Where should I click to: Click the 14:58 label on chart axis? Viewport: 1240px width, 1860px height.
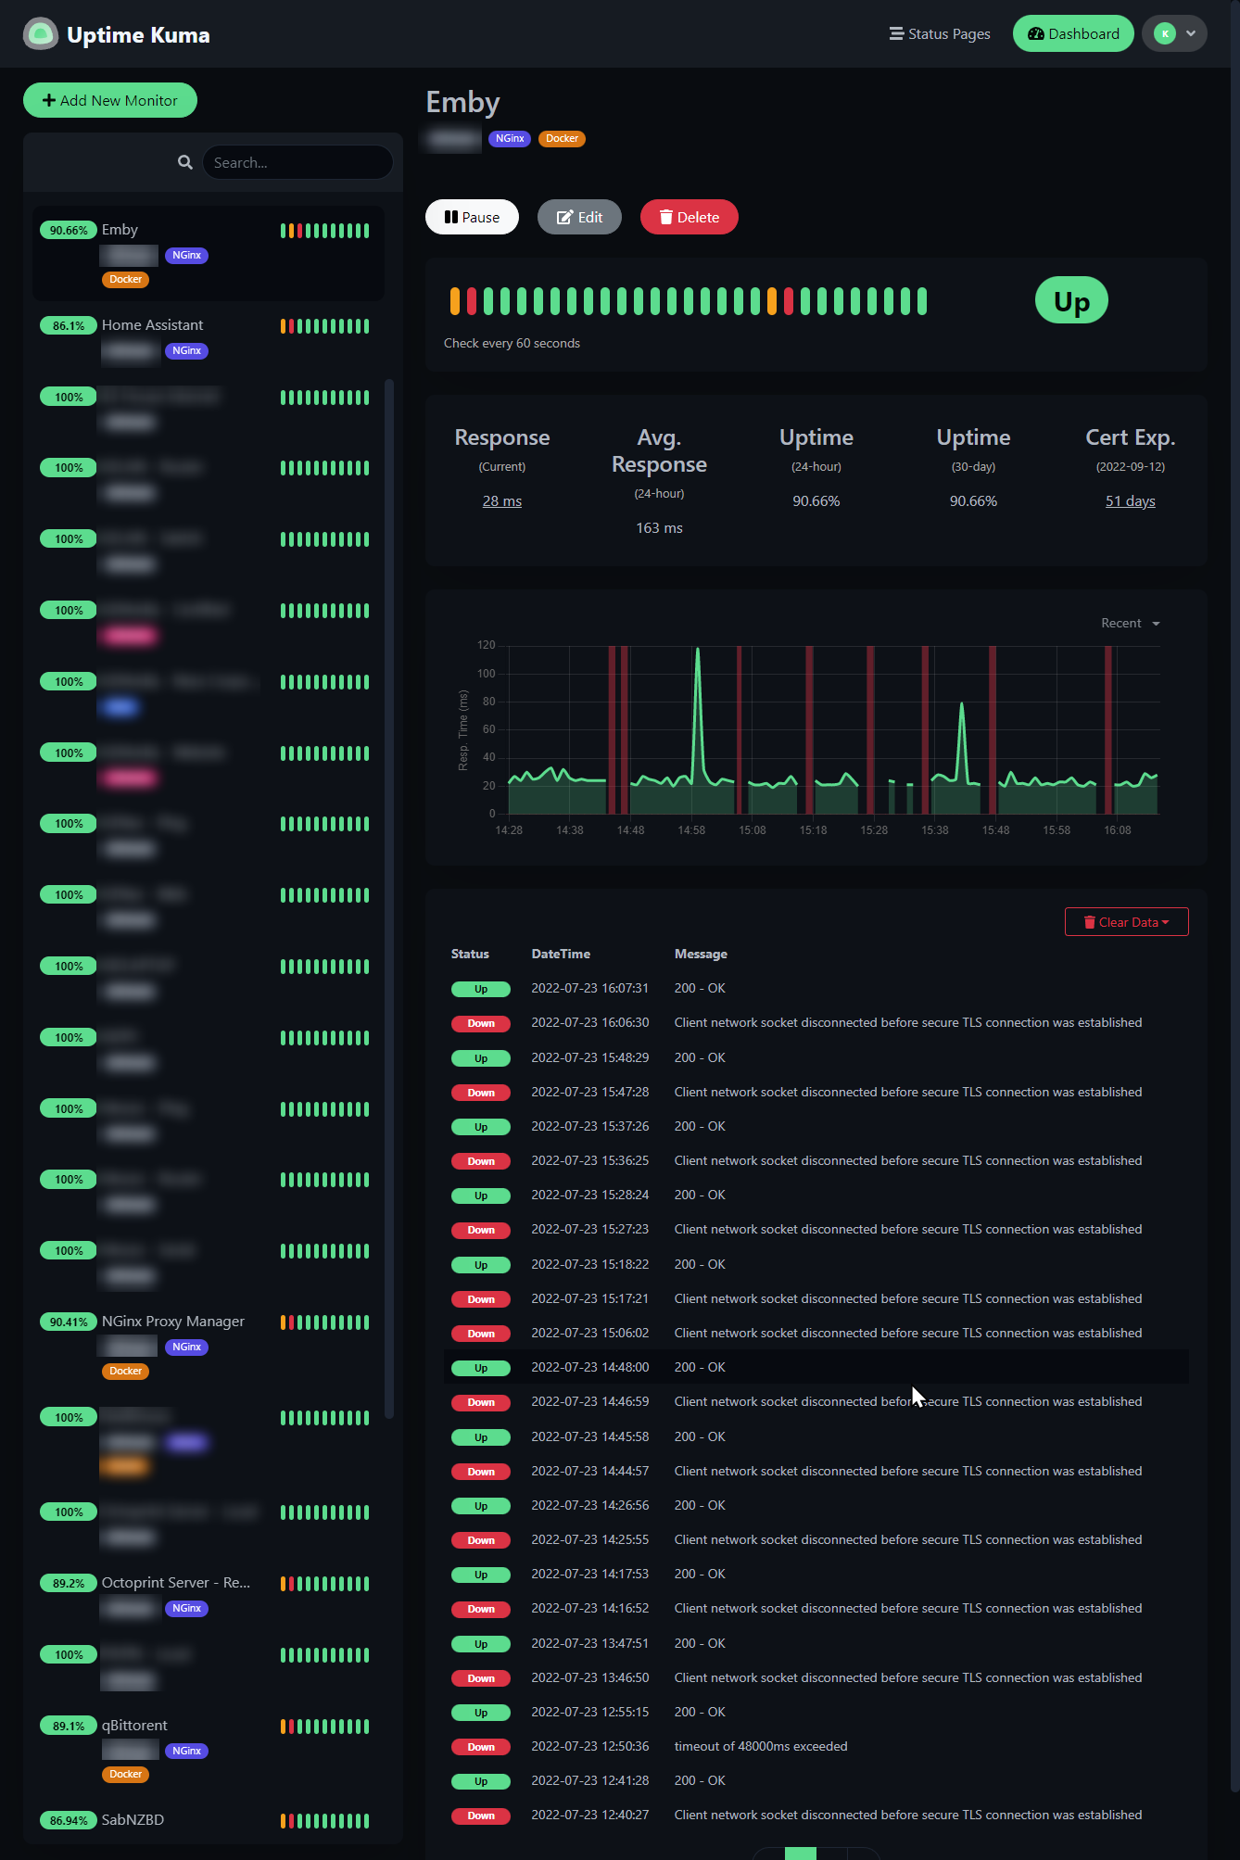[691, 830]
